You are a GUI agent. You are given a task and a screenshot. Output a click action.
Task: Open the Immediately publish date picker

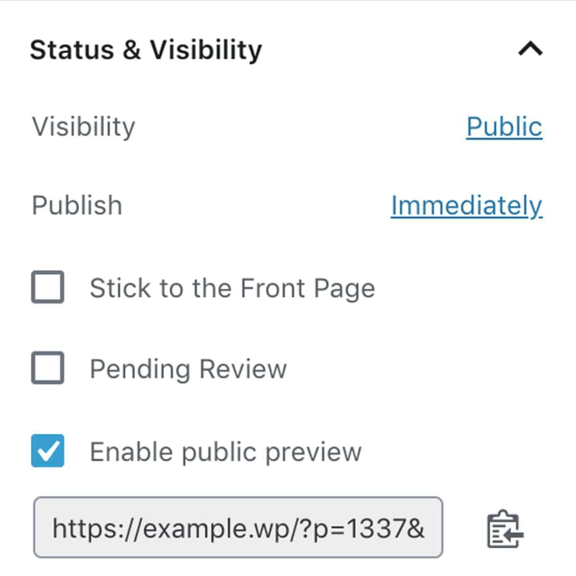coord(466,206)
